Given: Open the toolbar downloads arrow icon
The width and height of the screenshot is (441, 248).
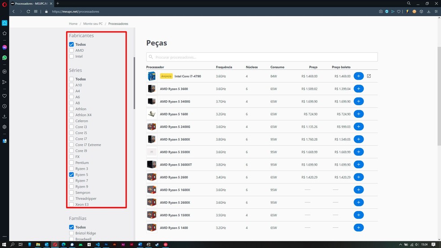Looking at the screenshot, I should pos(428,12).
